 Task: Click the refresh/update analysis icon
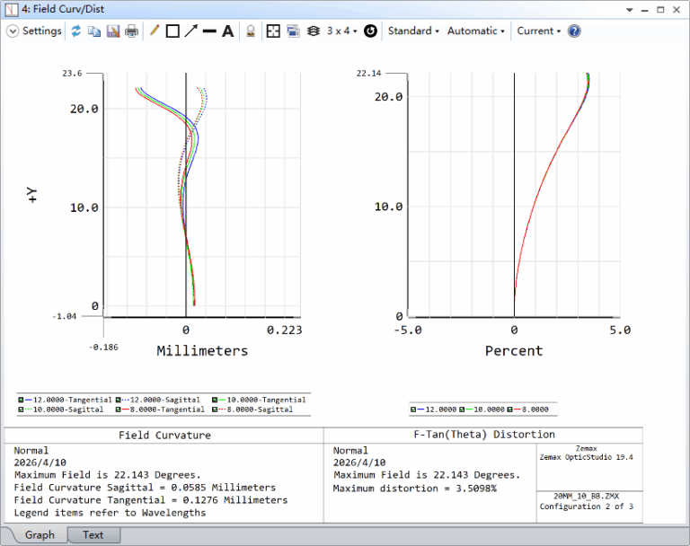[x=76, y=31]
